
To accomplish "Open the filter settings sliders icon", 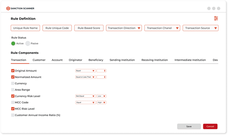I will 216,18.
